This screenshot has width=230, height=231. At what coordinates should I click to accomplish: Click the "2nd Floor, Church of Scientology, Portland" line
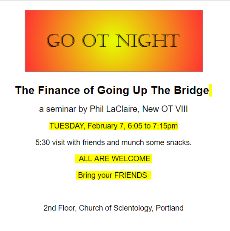coord(114,208)
